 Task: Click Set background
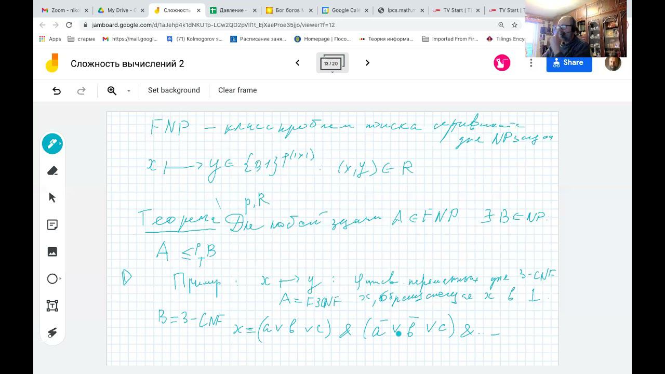click(174, 90)
